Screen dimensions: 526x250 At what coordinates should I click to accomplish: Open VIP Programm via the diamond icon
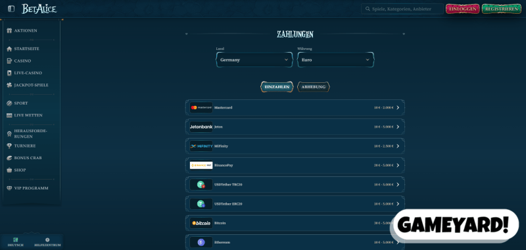(9, 188)
